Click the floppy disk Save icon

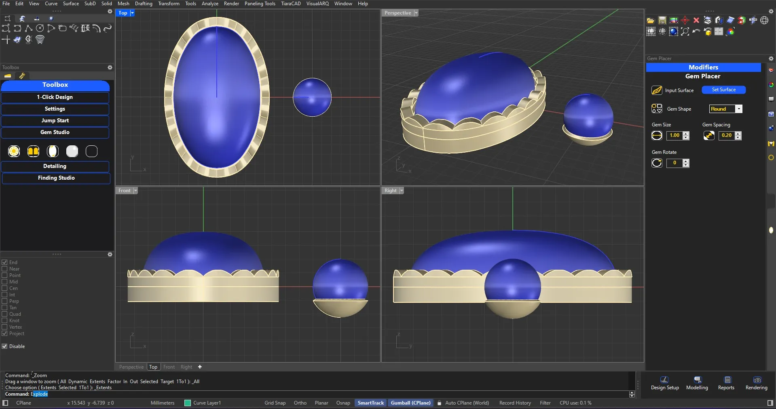662,21
